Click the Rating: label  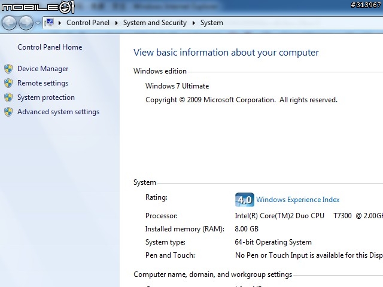[x=156, y=197]
